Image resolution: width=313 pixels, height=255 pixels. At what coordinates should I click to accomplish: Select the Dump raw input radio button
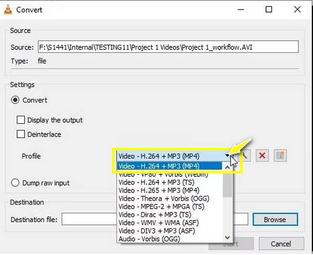tap(15, 183)
